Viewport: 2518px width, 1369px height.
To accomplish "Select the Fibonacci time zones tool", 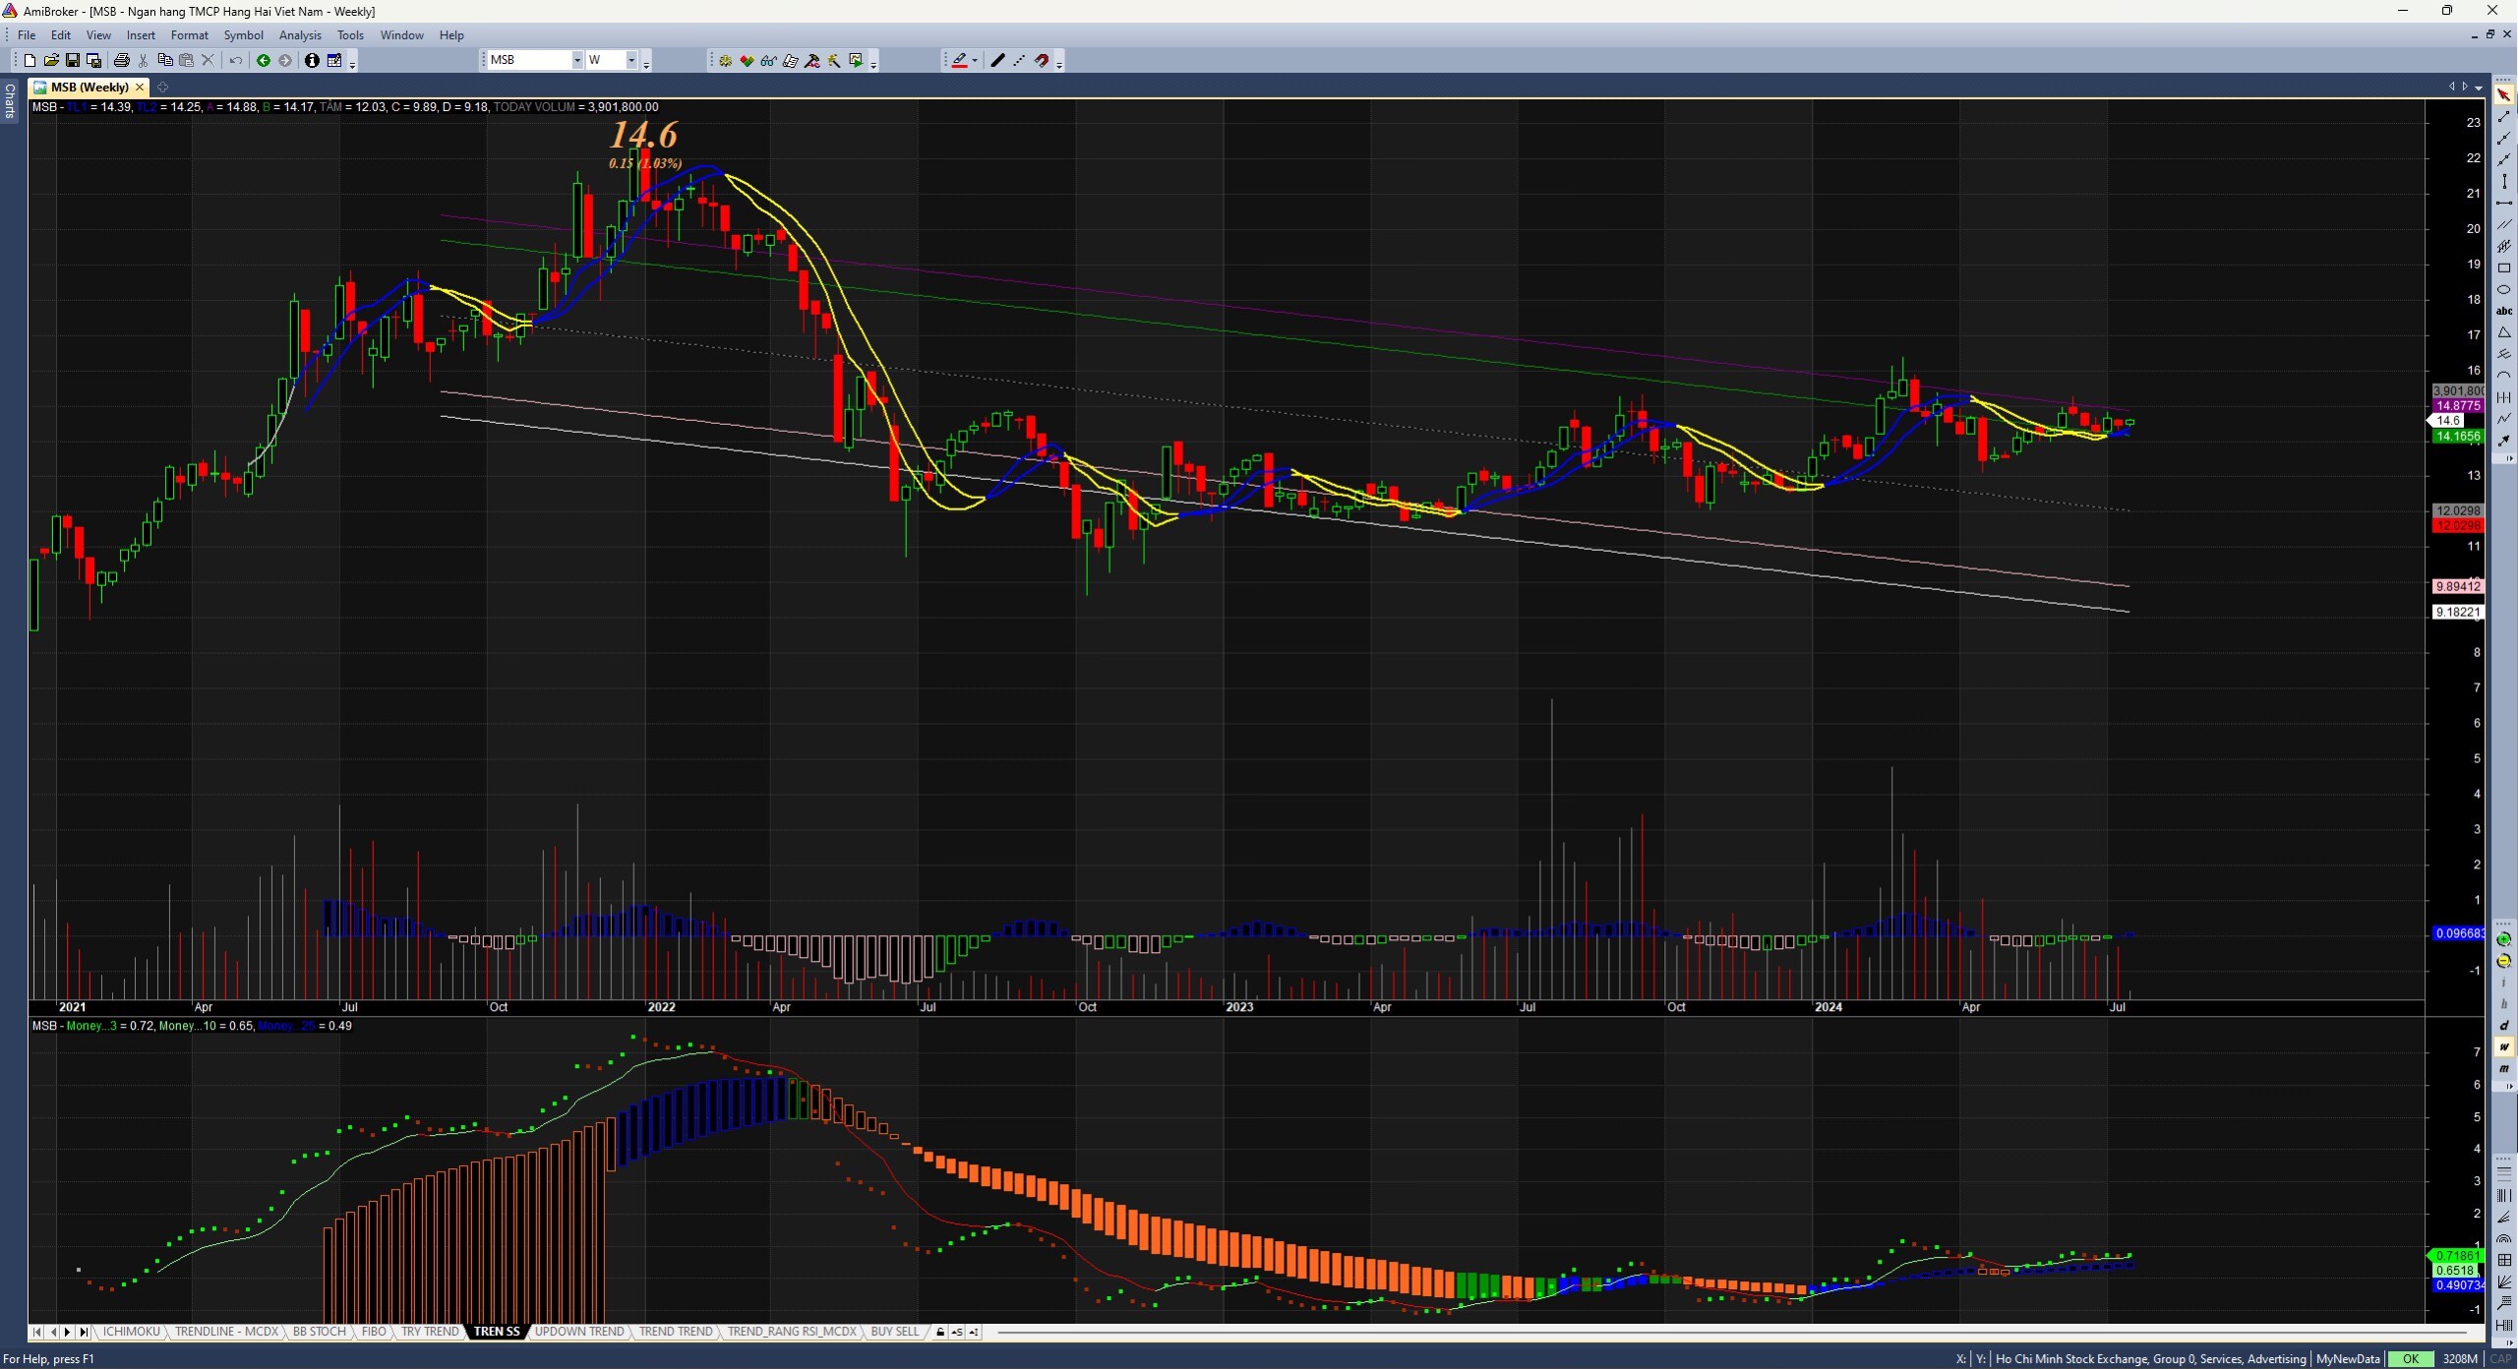I will click(x=2503, y=1196).
